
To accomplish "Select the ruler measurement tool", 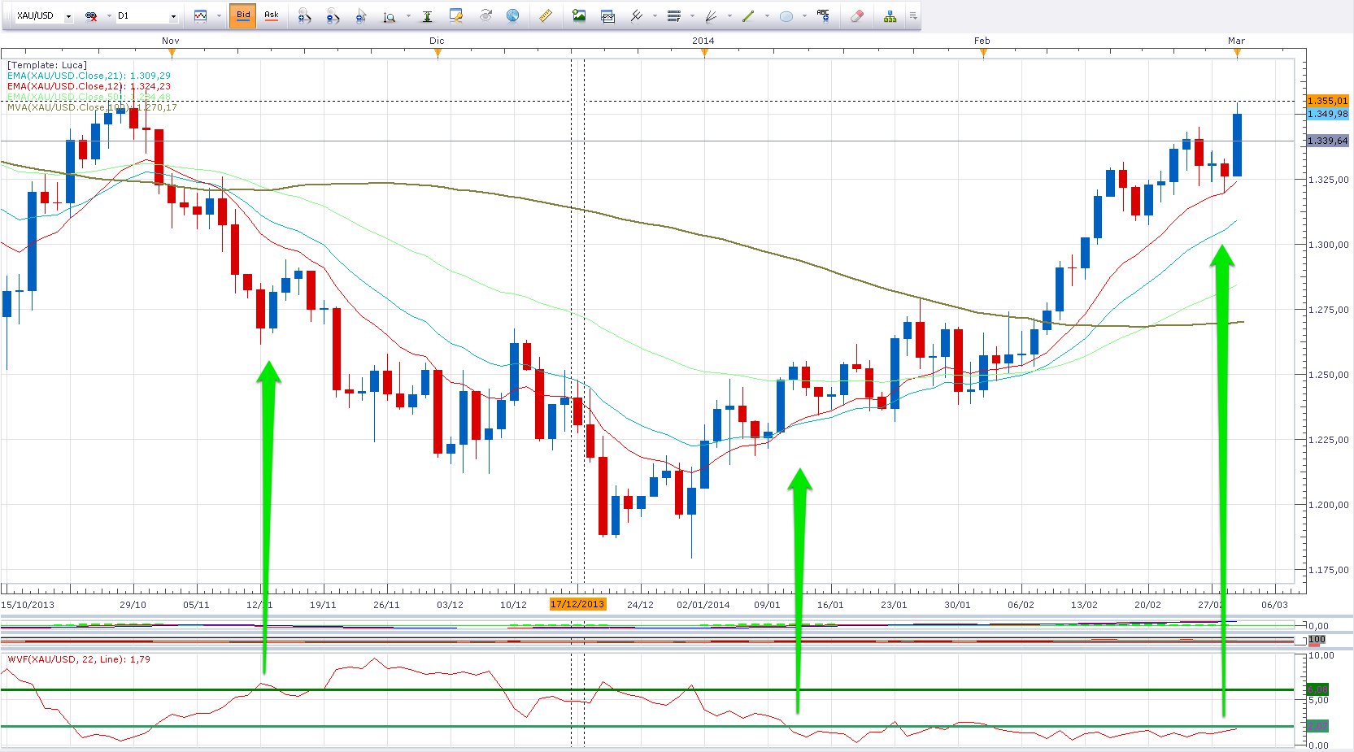I will click(546, 15).
